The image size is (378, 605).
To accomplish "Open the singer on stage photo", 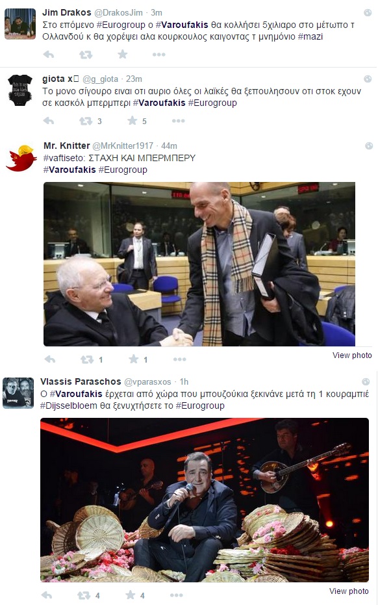I will point(205,500).
